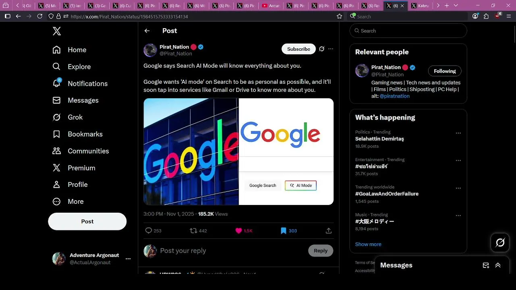
Task: Click the X logo in the sidebar
Action: (57, 31)
